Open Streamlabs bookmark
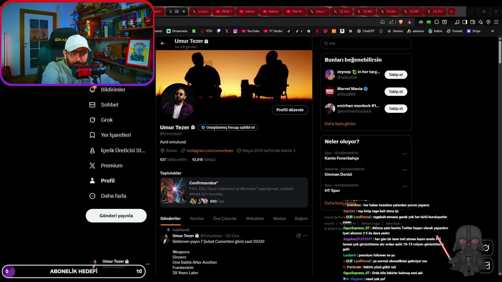Image resolution: width=502 pixels, height=282 pixels. pos(177,31)
